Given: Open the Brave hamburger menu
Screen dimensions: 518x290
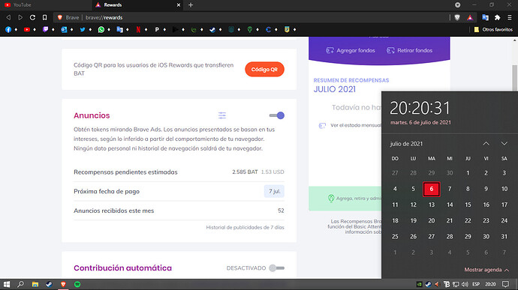Looking at the screenshot, I should coord(510,17).
